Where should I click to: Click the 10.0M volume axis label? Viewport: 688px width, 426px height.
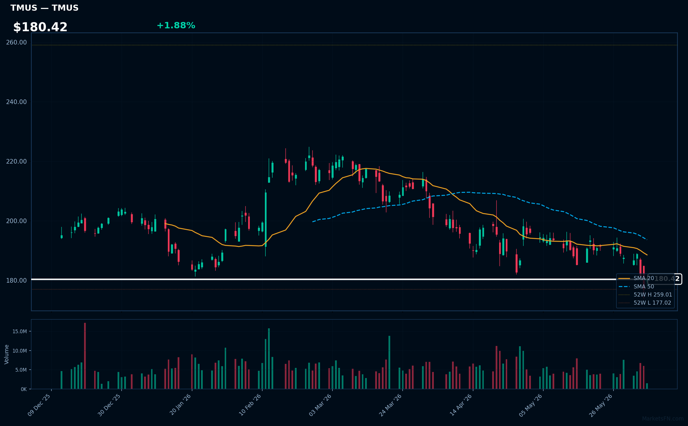pyautogui.click(x=20, y=351)
